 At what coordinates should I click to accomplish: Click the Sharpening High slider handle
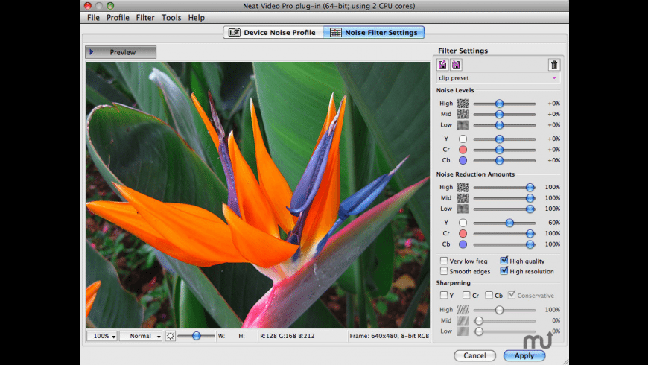499,310
